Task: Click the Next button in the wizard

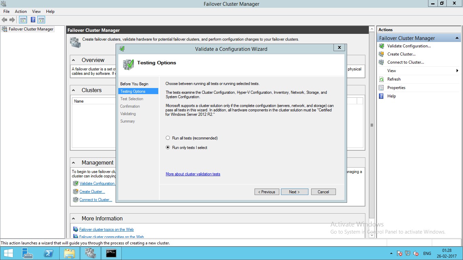Action: tap(295, 192)
